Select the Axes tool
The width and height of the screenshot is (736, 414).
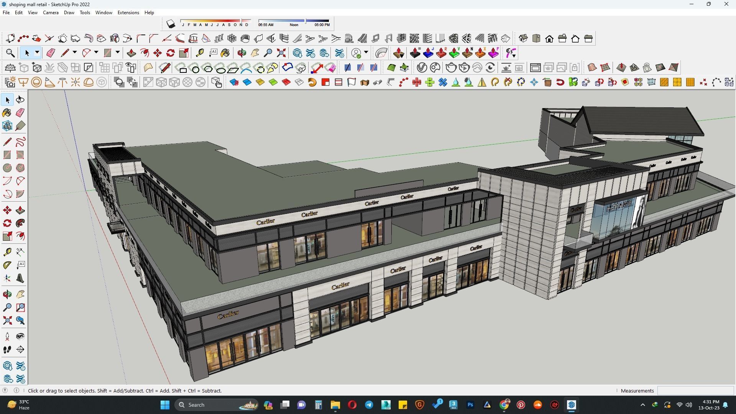7,278
